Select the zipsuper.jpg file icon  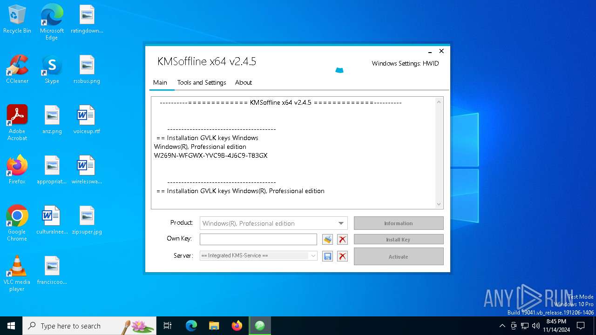[x=87, y=221]
